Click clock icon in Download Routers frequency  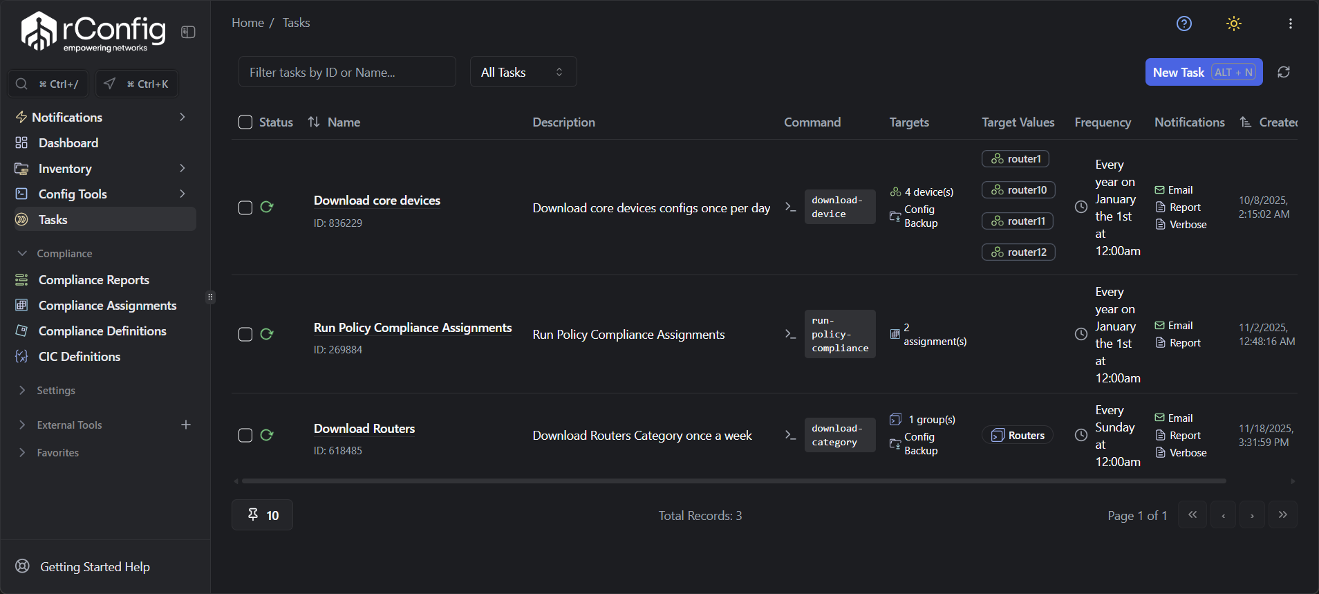[1081, 435]
